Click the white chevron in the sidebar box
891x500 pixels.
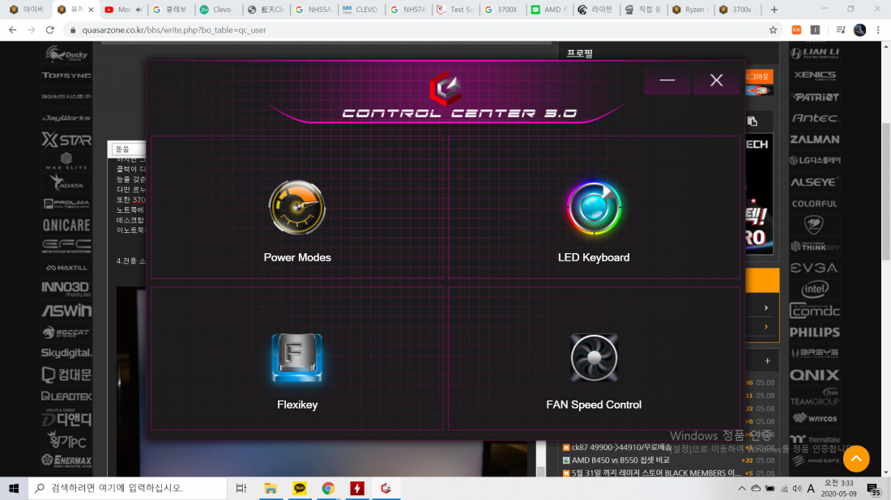click(x=766, y=307)
